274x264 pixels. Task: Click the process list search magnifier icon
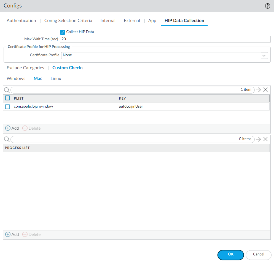click(x=7, y=139)
